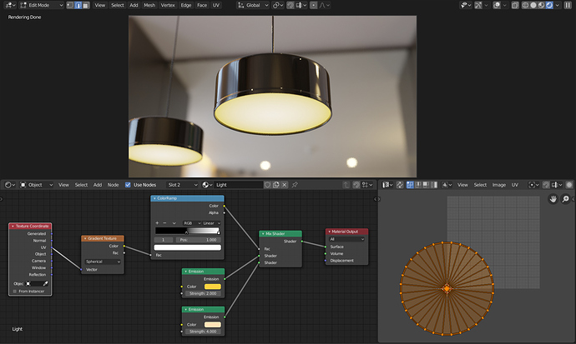Image resolution: width=576 pixels, height=344 pixels.
Task: Adjust the Strength 4.000 field
Action: [x=203, y=332]
